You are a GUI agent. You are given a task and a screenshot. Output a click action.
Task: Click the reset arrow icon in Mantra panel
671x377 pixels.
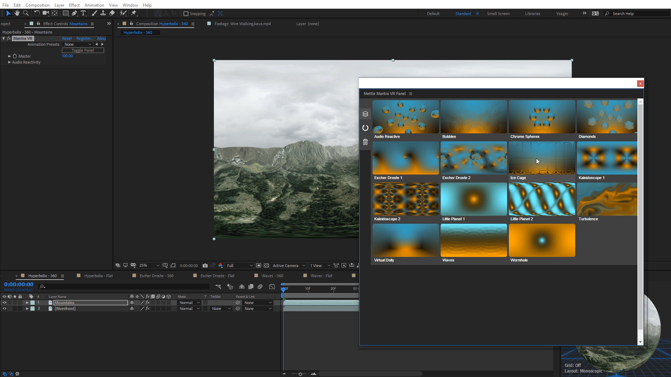coord(365,128)
